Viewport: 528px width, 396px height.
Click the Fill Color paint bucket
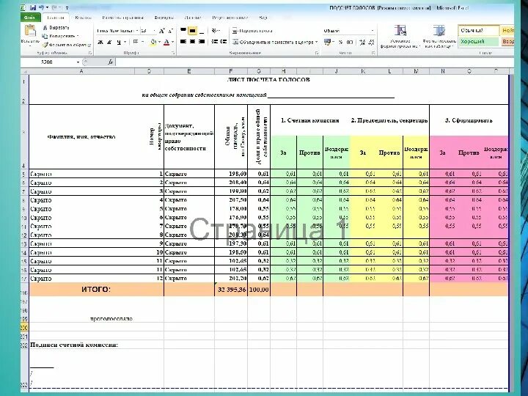[153, 42]
